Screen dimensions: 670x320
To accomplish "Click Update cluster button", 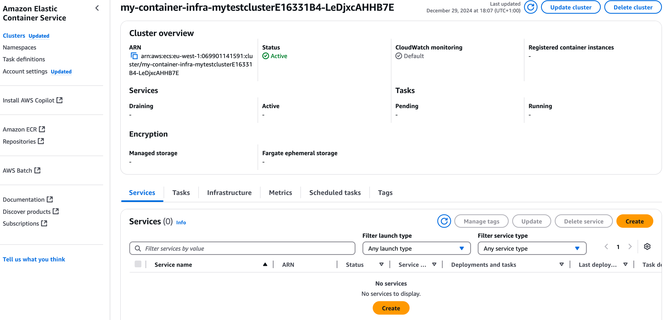I will (571, 7).
